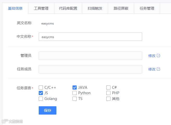Enable the C# language checkbox
171x125 pixels.
tap(108, 87)
